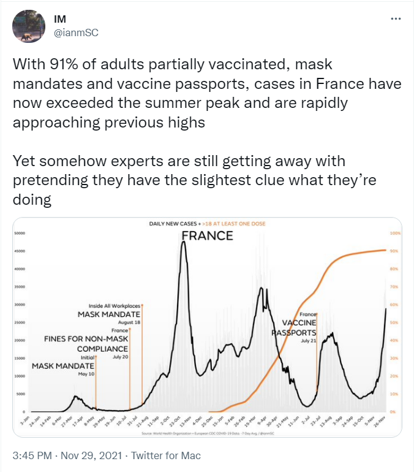This screenshot has height=472, width=414.
Task: Click the chart's source credit line
Action: [x=206, y=433]
